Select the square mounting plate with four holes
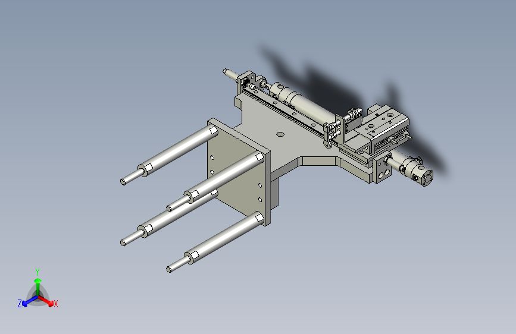Image resolution: width=516 pixels, height=334 pixels. tap(239, 172)
